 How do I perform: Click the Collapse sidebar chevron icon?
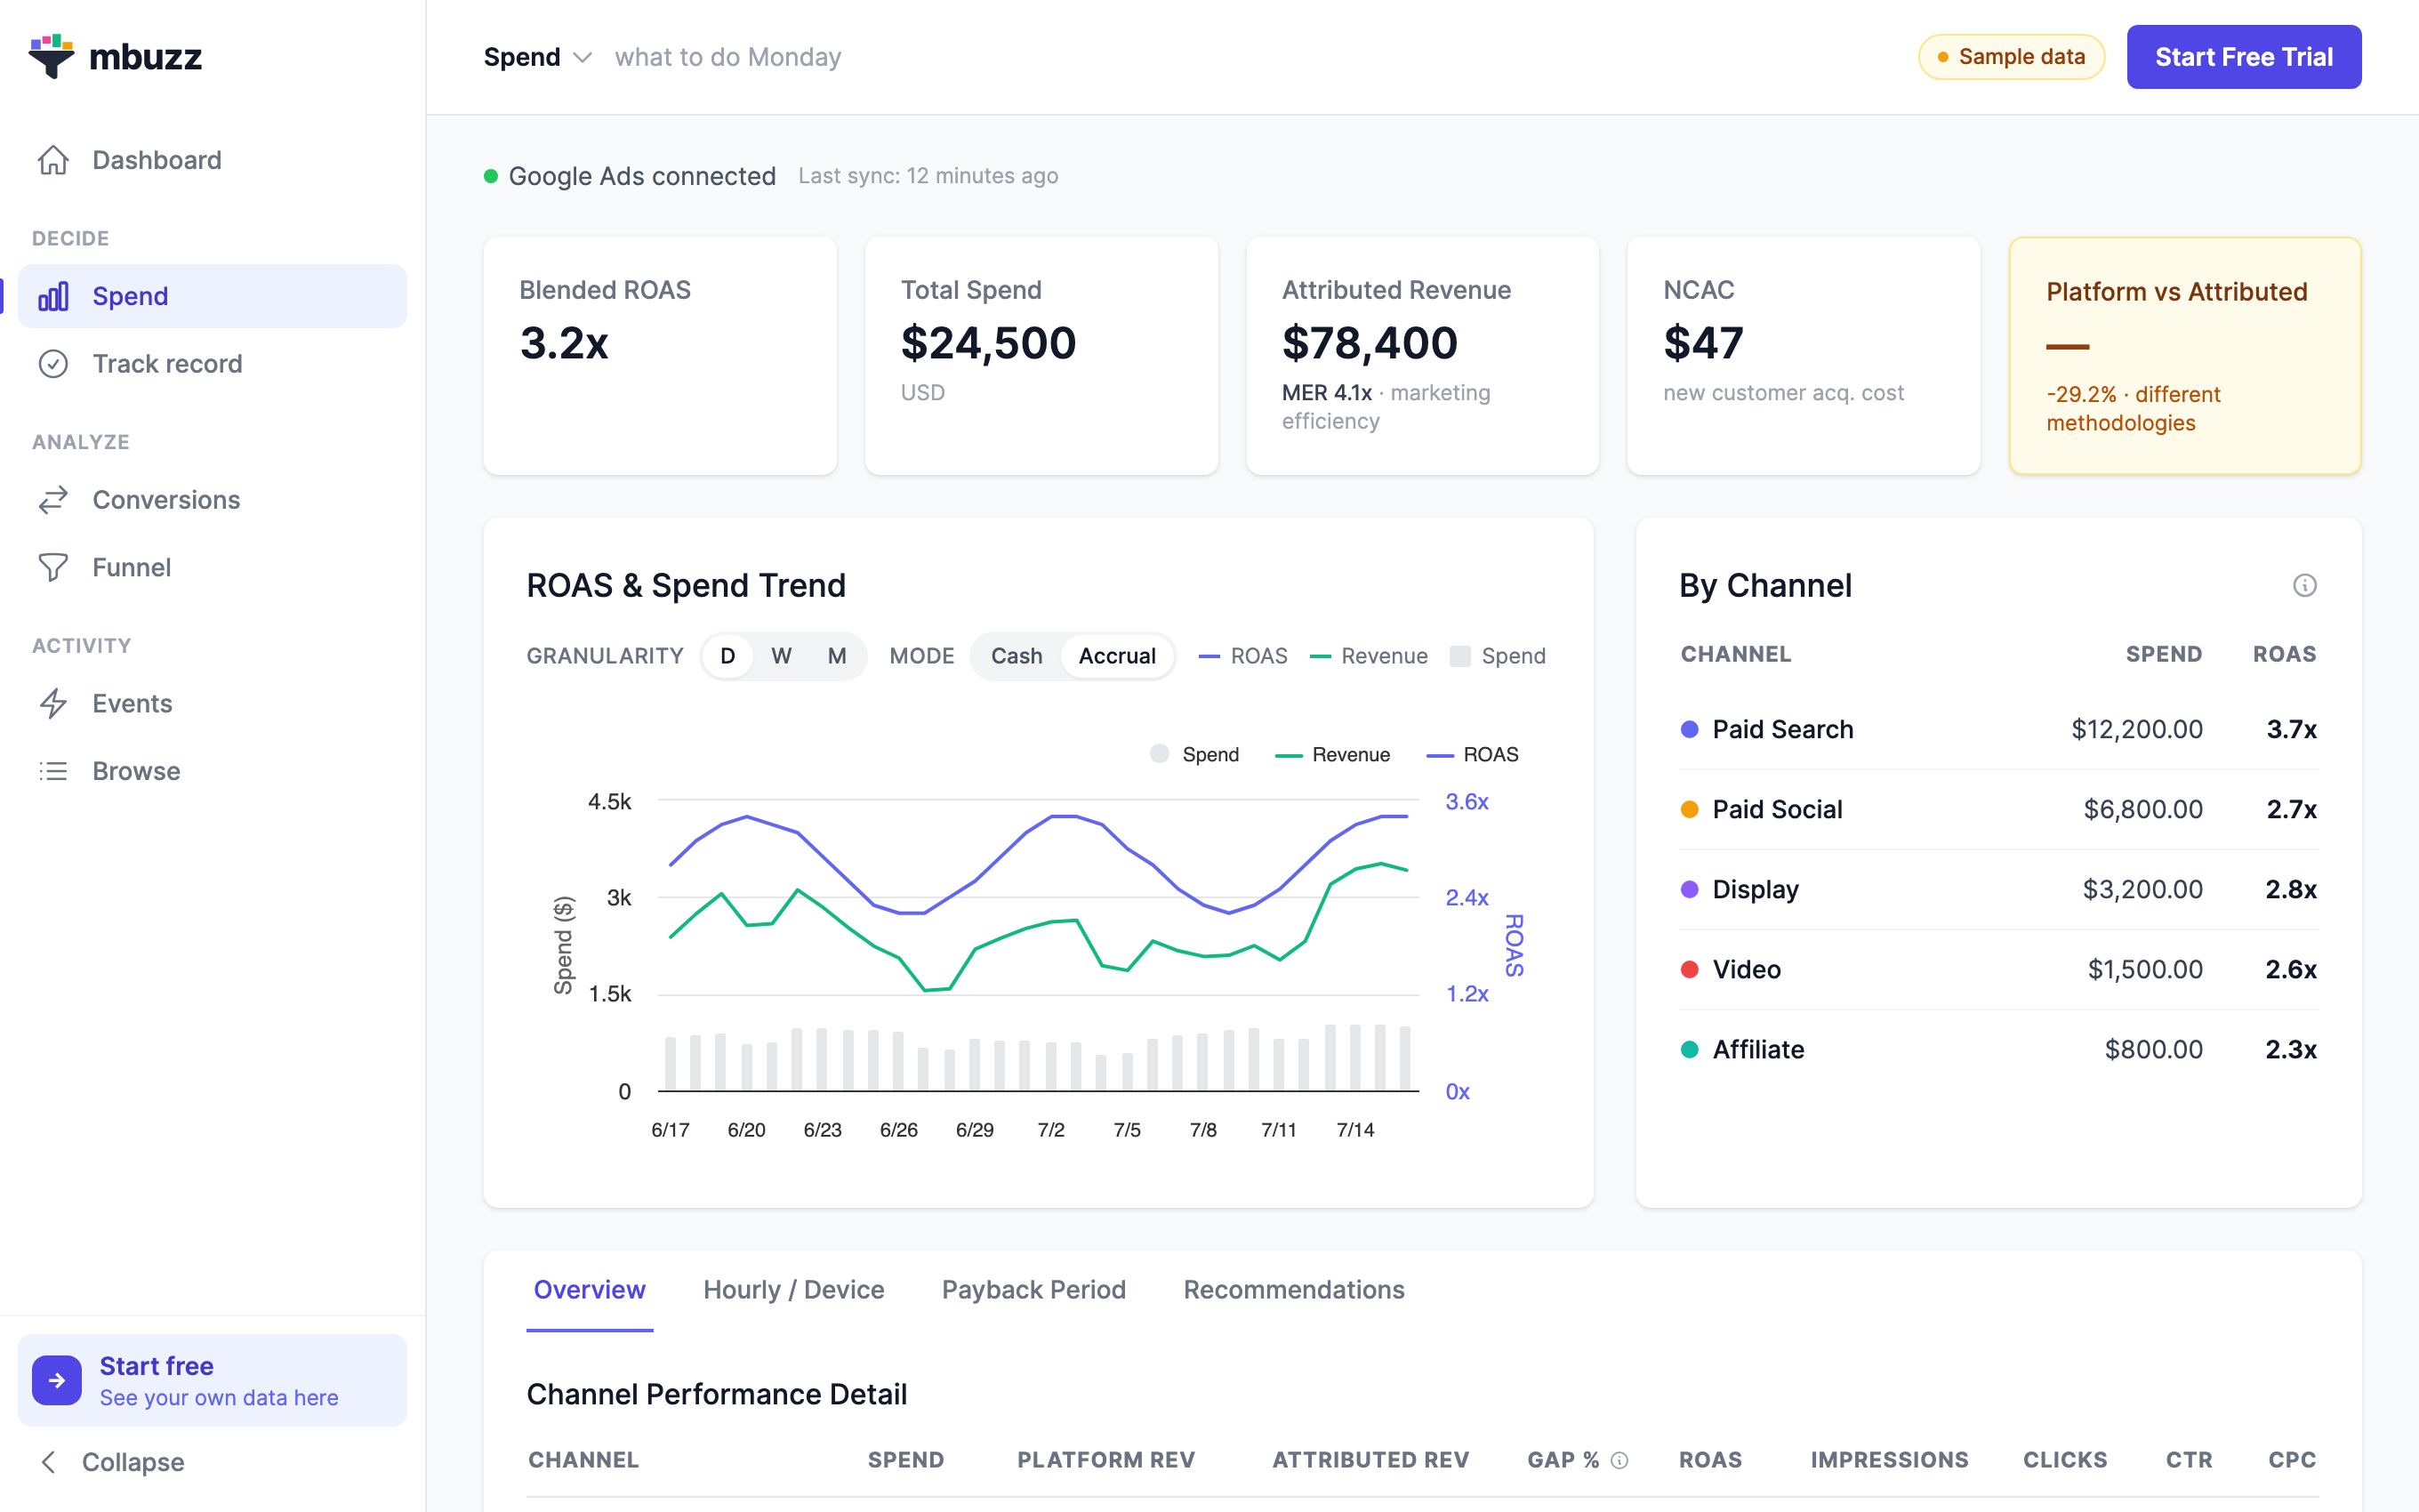point(48,1462)
